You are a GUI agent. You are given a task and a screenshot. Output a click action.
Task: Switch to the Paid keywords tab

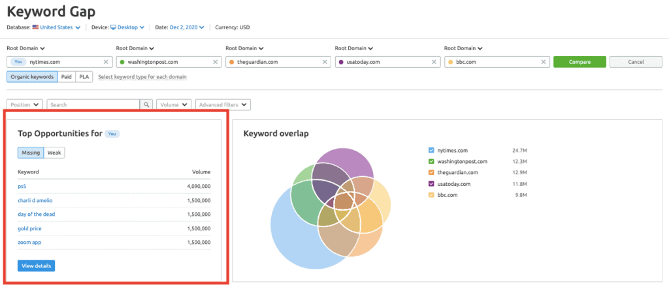[x=66, y=77]
